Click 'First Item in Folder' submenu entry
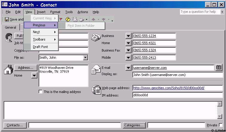Screen dimensions: 226x132 [x=81, y=26]
